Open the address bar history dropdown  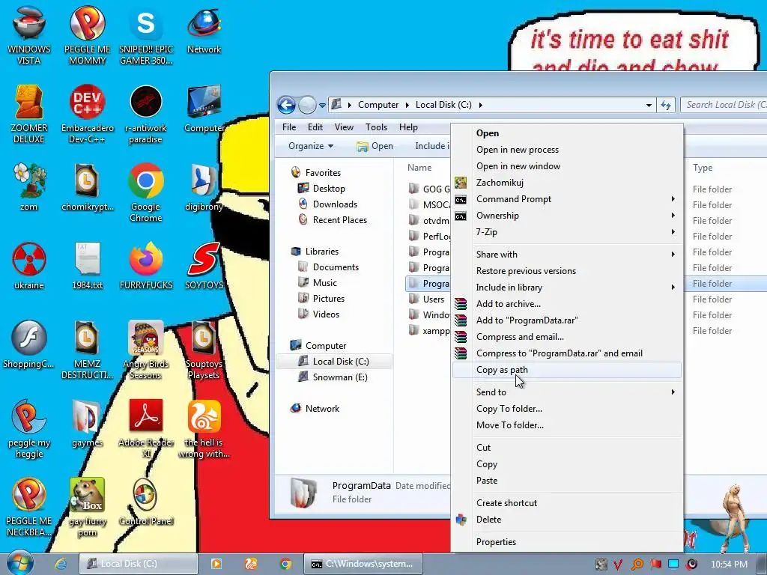[649, 105]
